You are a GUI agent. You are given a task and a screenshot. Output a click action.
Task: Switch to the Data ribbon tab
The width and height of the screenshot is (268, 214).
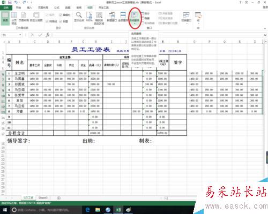point(68,7)
